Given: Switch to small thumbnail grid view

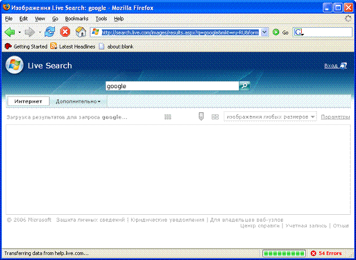Looking at the screenshot, I should pos(167,117).
